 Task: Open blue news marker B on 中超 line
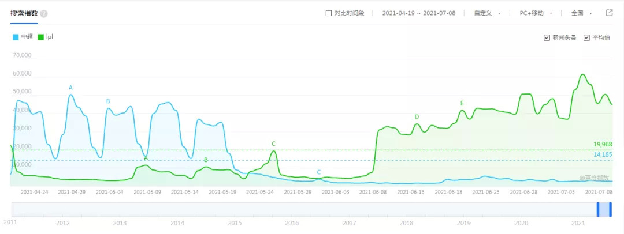coord(108,101)
